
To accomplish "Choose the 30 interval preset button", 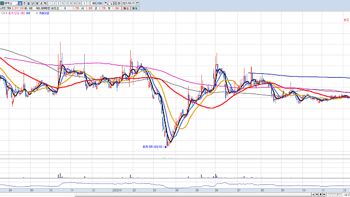I will 71,3.
